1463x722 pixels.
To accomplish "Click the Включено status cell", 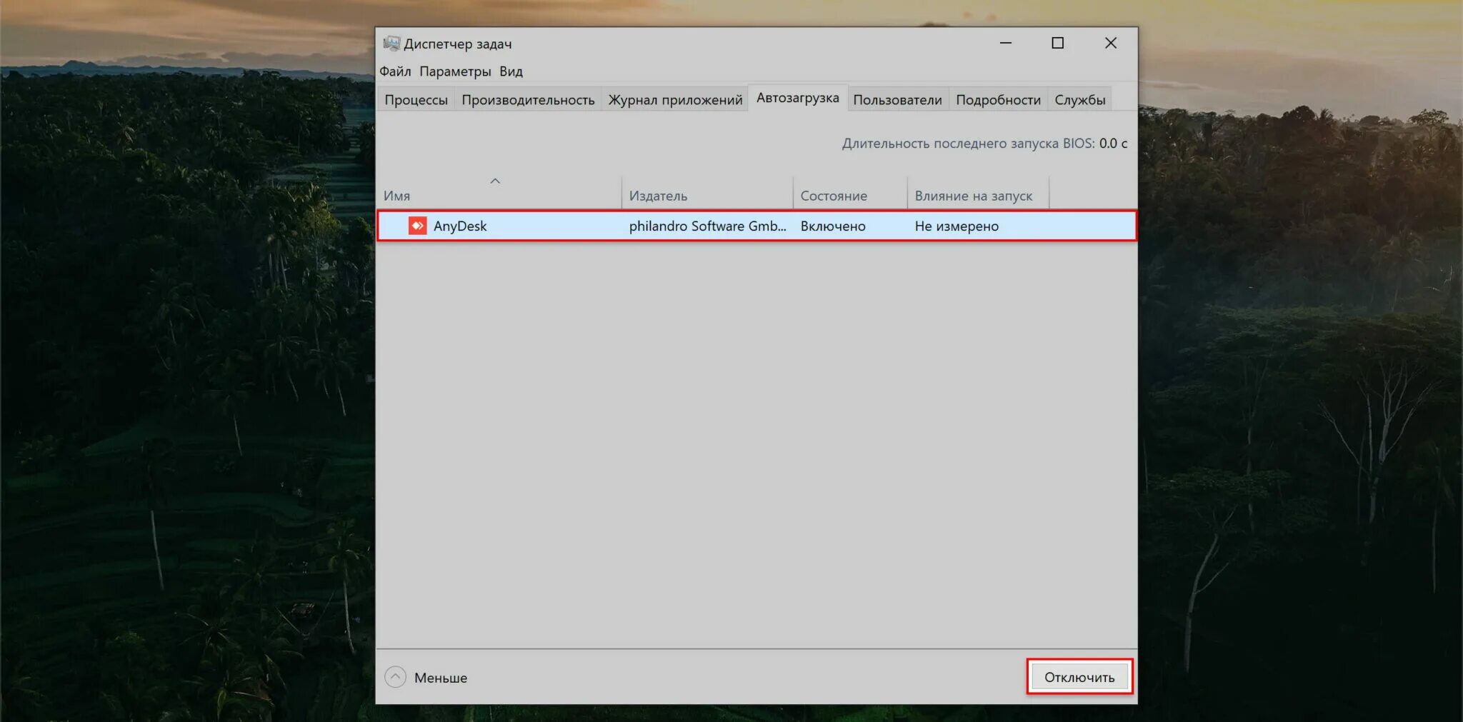I will tap(833, 226).
